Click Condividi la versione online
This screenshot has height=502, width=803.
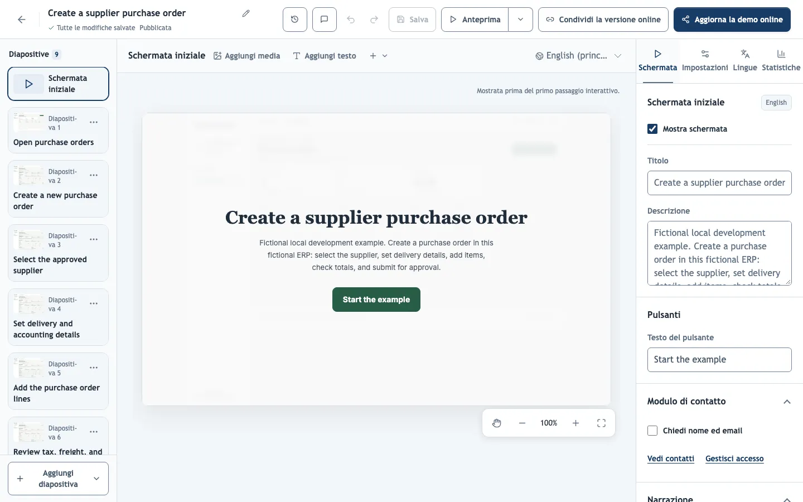pyautogui.click(x=603, y=20)
